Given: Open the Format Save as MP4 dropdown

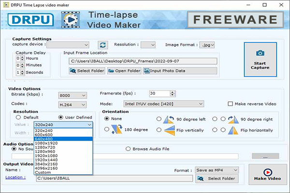Looking at the screenshot, I should [217, 170].
